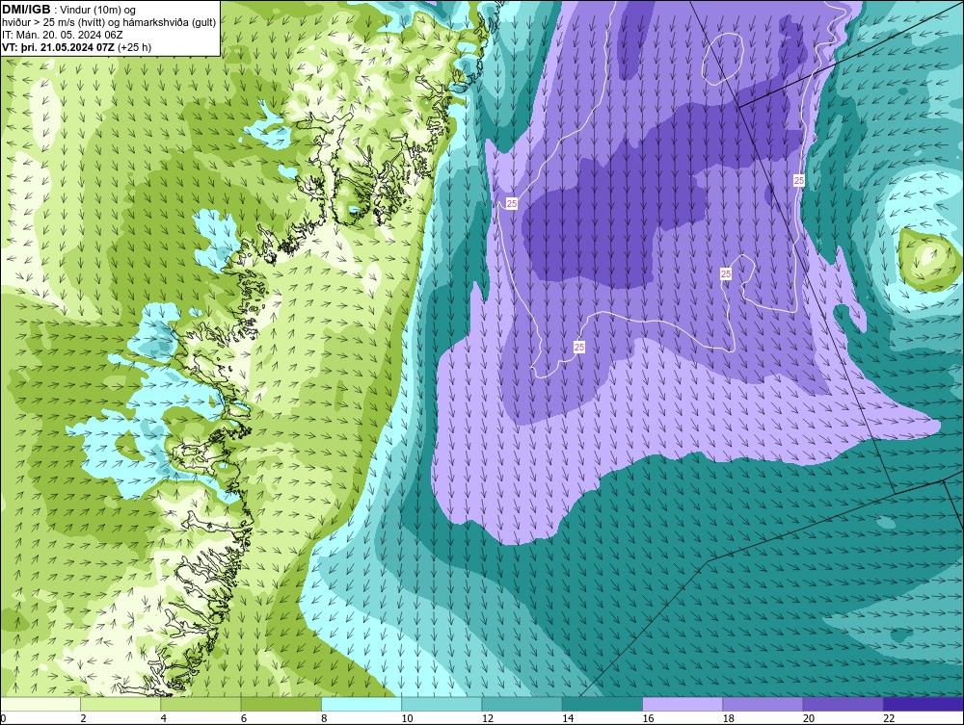The image size is (964, 725).
Task: Click the 2-4 m/s light green swatch
Action: [x=120, y=704]
